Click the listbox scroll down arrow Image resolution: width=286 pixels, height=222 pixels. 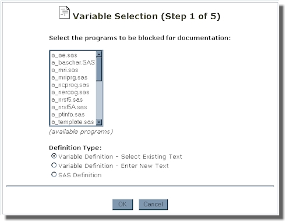pos(99,122)
